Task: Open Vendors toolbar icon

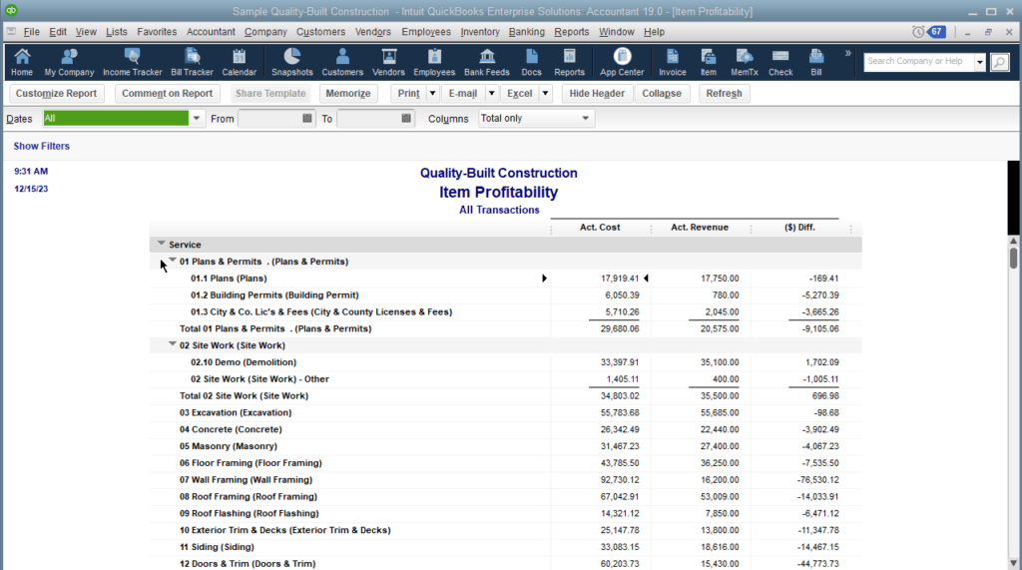Action: coord(388,62)
